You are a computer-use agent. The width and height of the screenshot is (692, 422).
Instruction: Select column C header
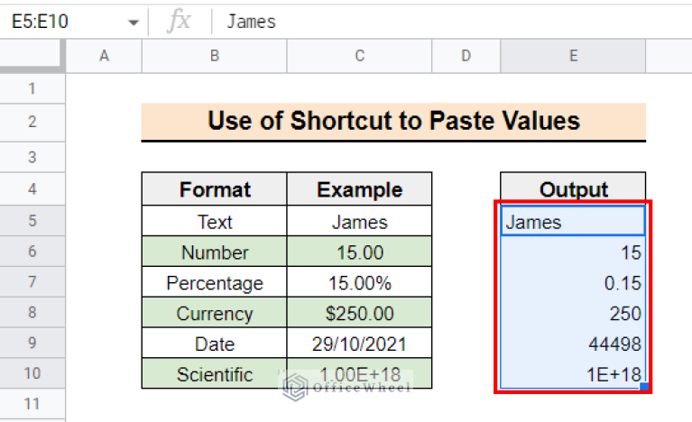point(359,56)
